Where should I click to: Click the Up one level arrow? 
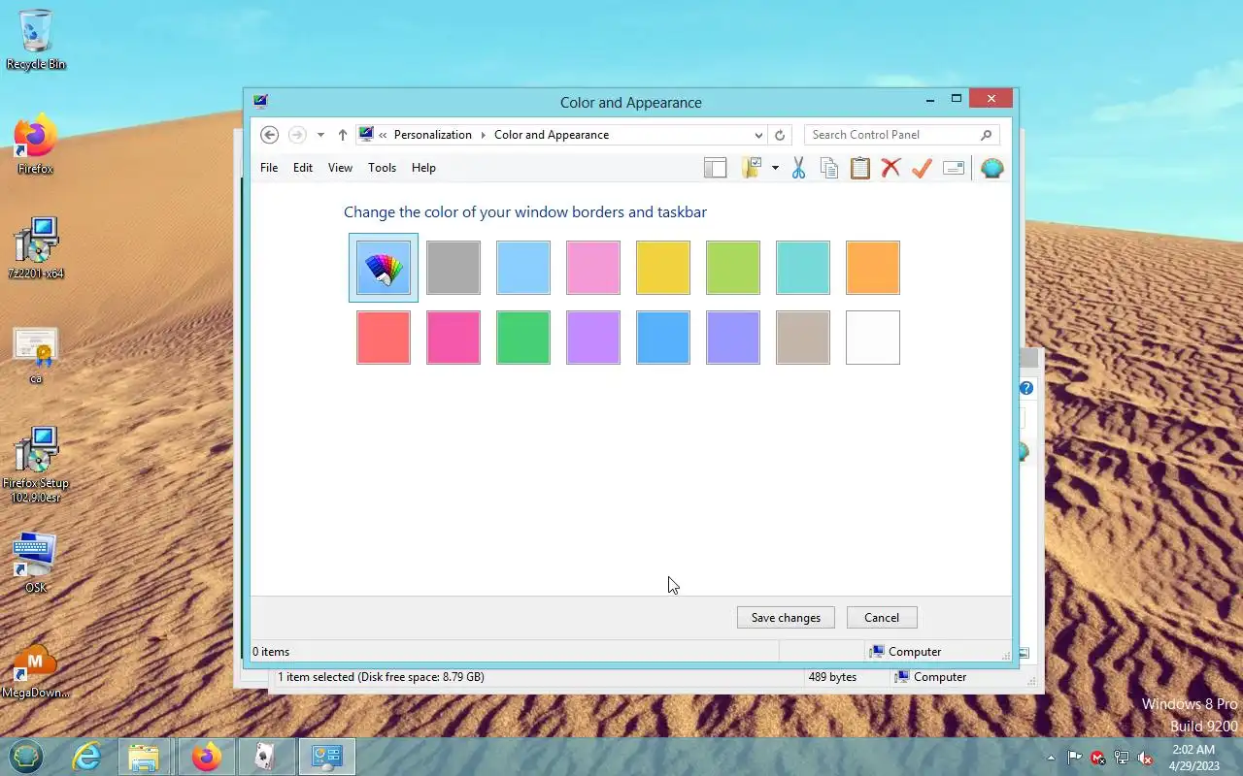point(343,135)
